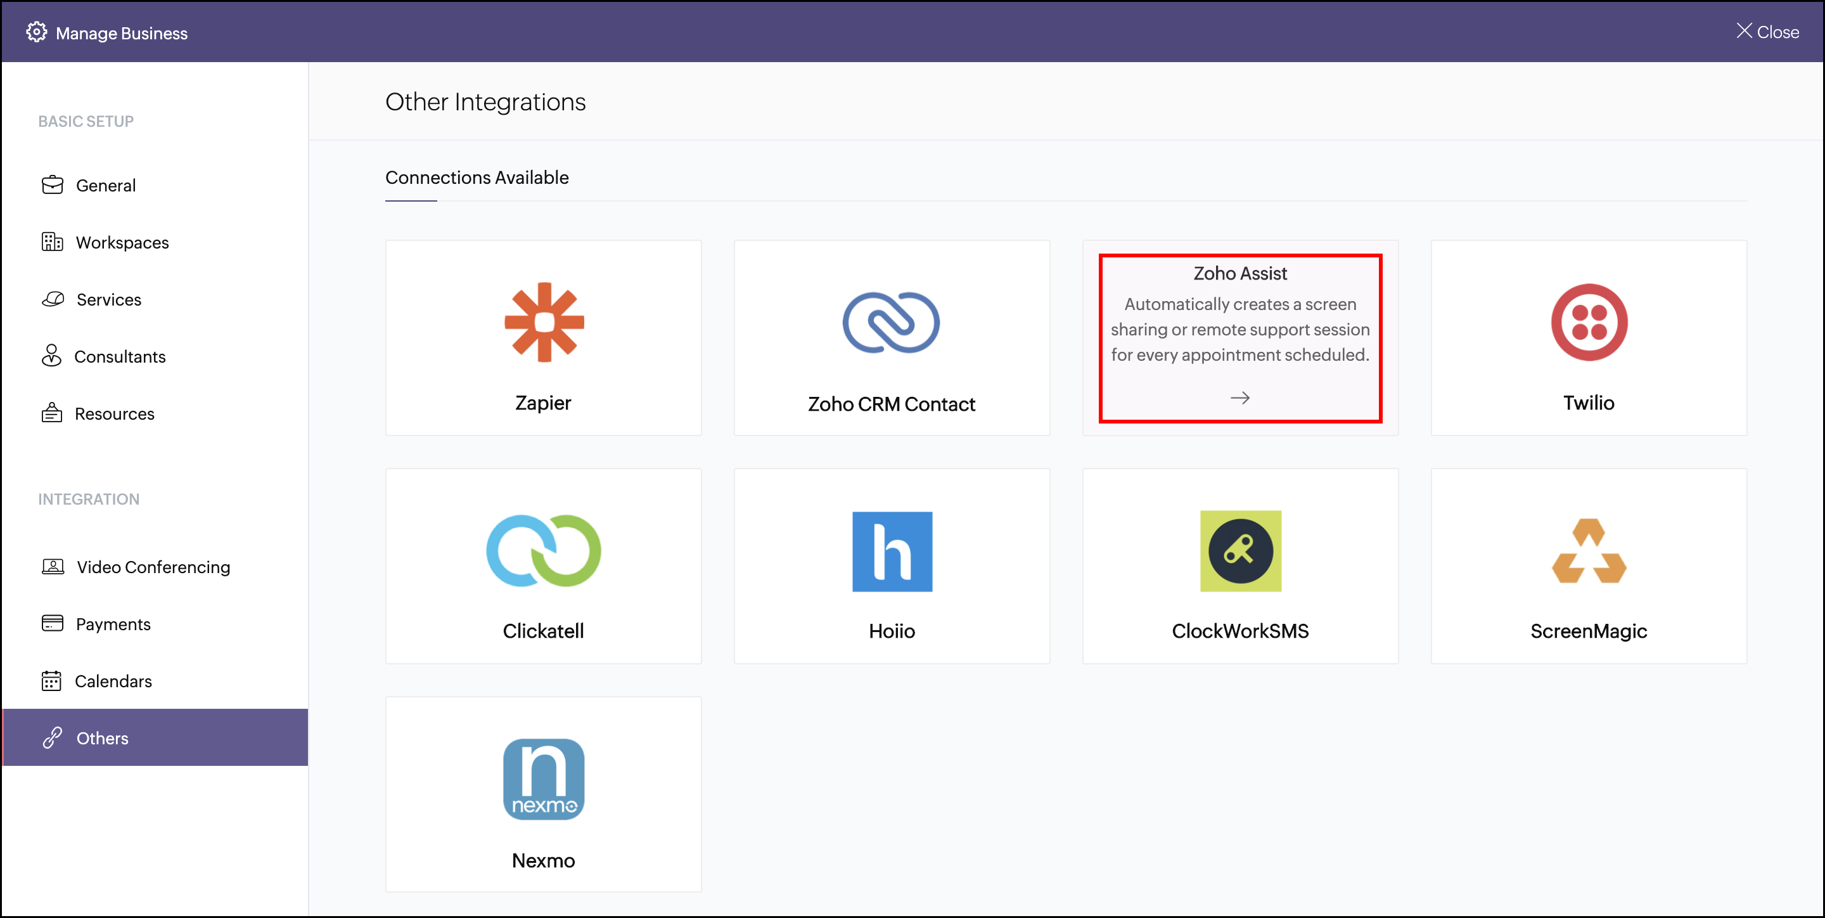Screen dimensions: 1825x918
Task: Click the Zoho Assist integration icon
Action: click(1240, 333)
